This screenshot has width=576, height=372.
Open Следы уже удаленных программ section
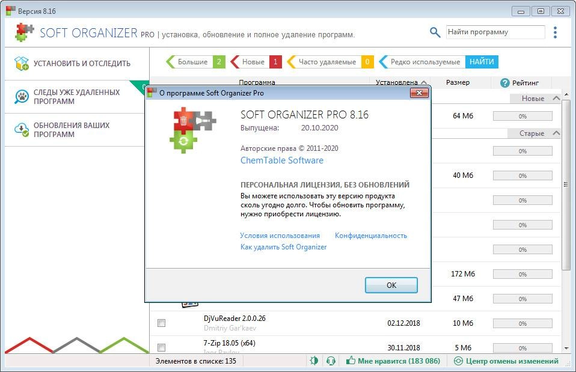pyautogui.click(x=77, y=97)
